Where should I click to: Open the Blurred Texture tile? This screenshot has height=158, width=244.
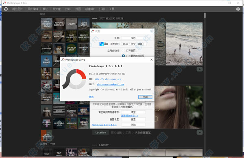click(x=46, y=123)
